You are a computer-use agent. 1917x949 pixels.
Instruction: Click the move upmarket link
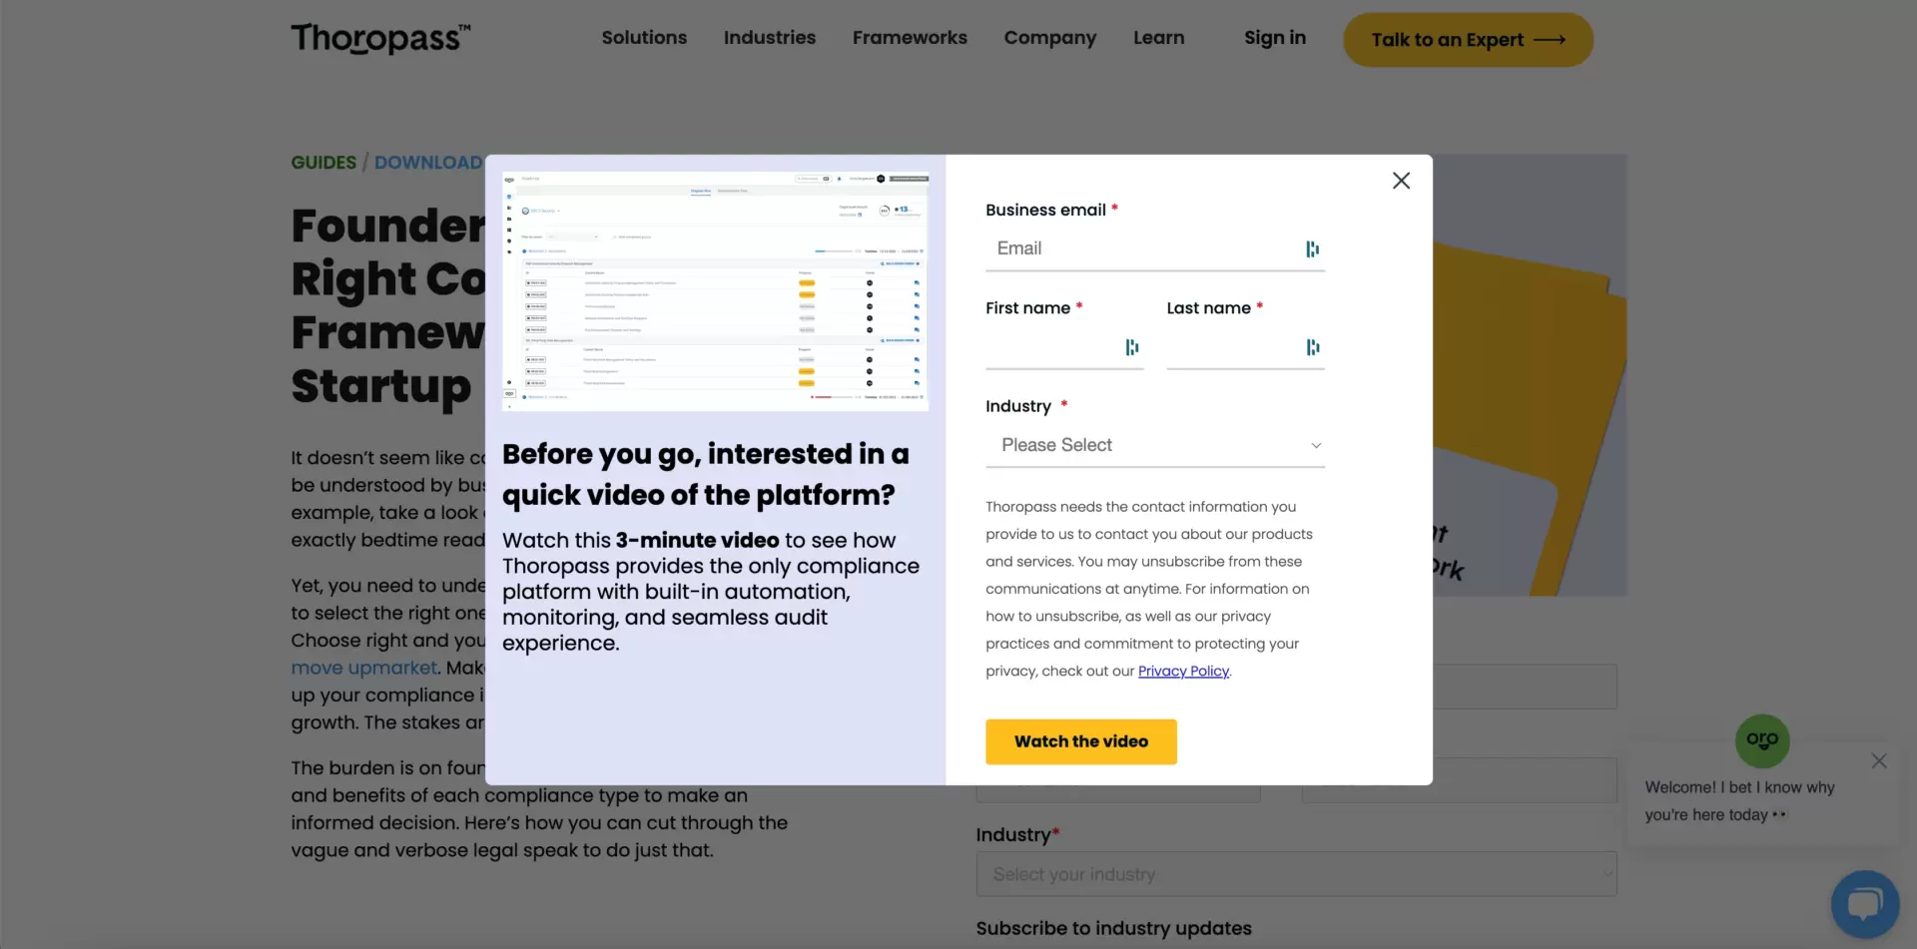(363, 668)
